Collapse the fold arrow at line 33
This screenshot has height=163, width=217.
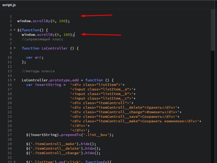point(15,162)
